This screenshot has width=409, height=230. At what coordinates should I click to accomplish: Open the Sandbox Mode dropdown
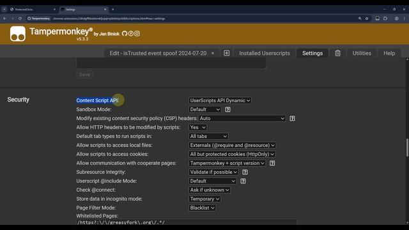click(204, 109)
